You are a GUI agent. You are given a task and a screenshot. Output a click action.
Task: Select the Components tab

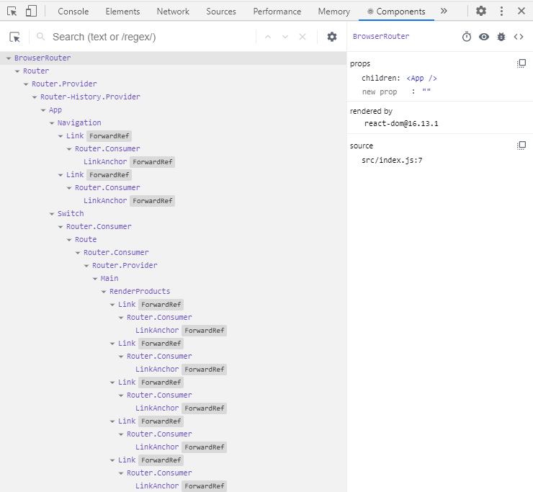(396, 12)
